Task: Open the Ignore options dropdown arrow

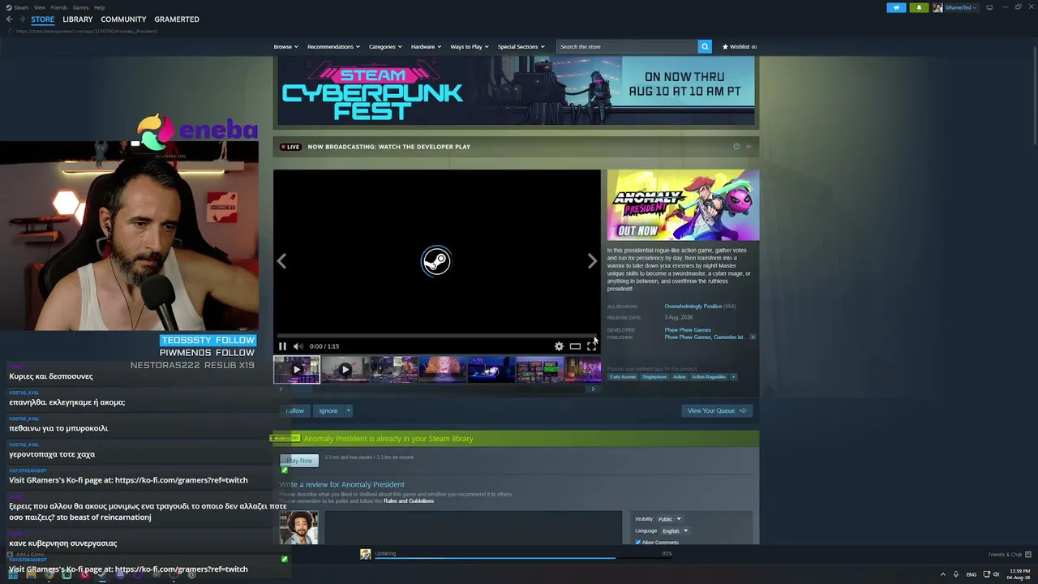Action: pos(349,410)
